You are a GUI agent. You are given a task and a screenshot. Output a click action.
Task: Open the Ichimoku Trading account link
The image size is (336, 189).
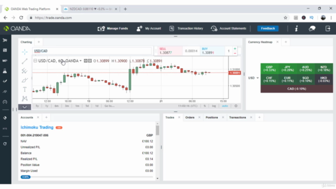(x=37, y=127)
